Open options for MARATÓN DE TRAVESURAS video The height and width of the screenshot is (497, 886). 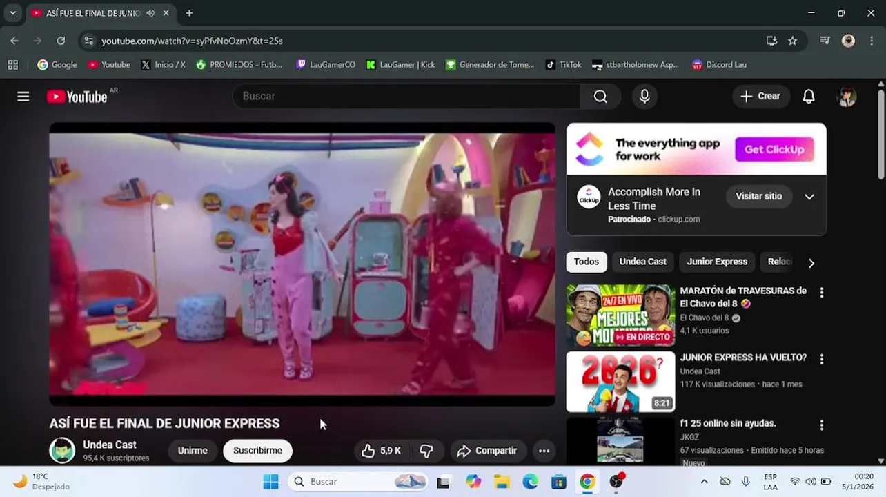coord(821,293)
